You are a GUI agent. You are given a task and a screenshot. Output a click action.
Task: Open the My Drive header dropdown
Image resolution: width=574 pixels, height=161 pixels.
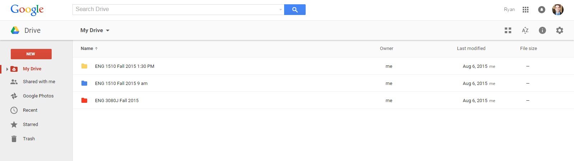point(95,30)
